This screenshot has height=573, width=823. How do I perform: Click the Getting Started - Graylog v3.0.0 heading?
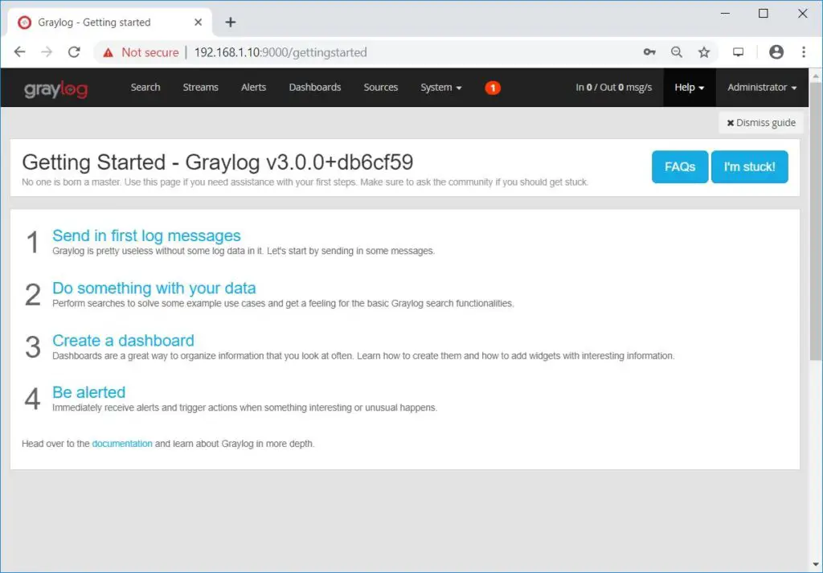click(217, 162)
